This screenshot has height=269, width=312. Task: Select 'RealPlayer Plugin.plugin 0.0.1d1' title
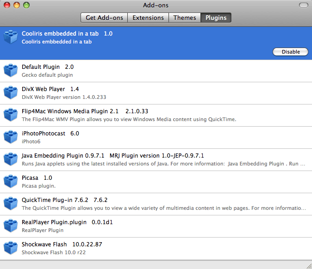67,222
